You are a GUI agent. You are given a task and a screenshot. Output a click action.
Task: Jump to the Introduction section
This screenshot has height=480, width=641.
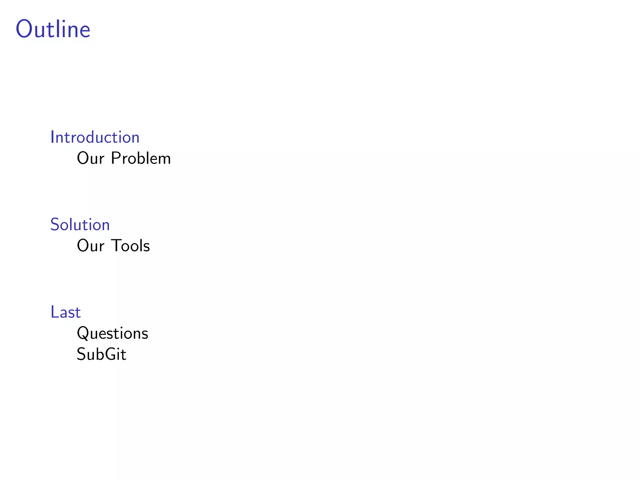(95, 137)
